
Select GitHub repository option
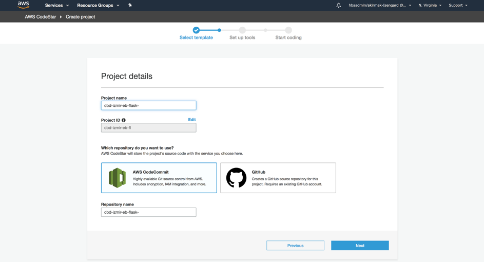pyautogui.click(x=278, y=178)
